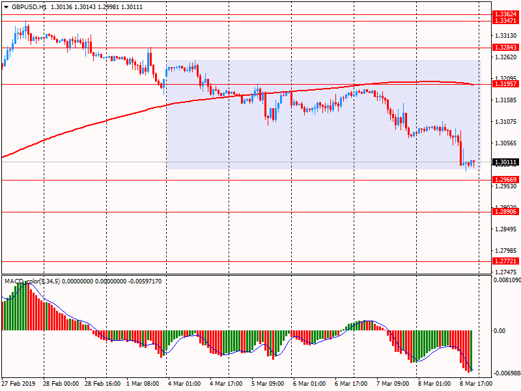
Task: Click the 28 Feb 16:00 time axis label
Action: click(103, 383)
